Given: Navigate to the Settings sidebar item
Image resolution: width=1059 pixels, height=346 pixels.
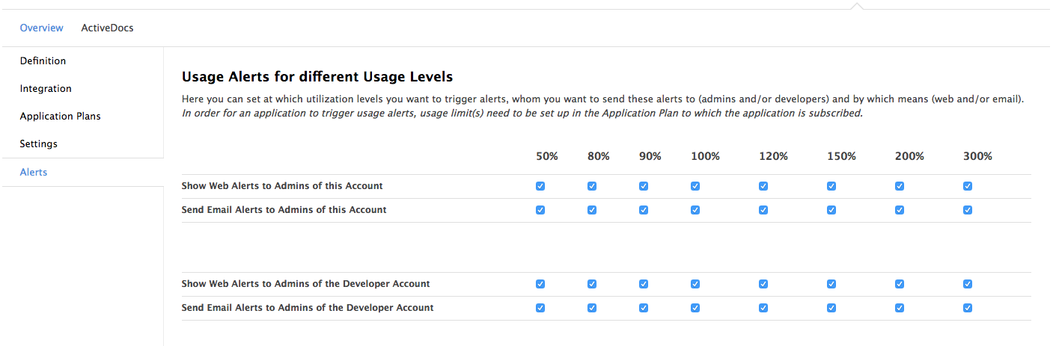Looking at the screenshot, I should pyautogui.click(x=38, y=144).
